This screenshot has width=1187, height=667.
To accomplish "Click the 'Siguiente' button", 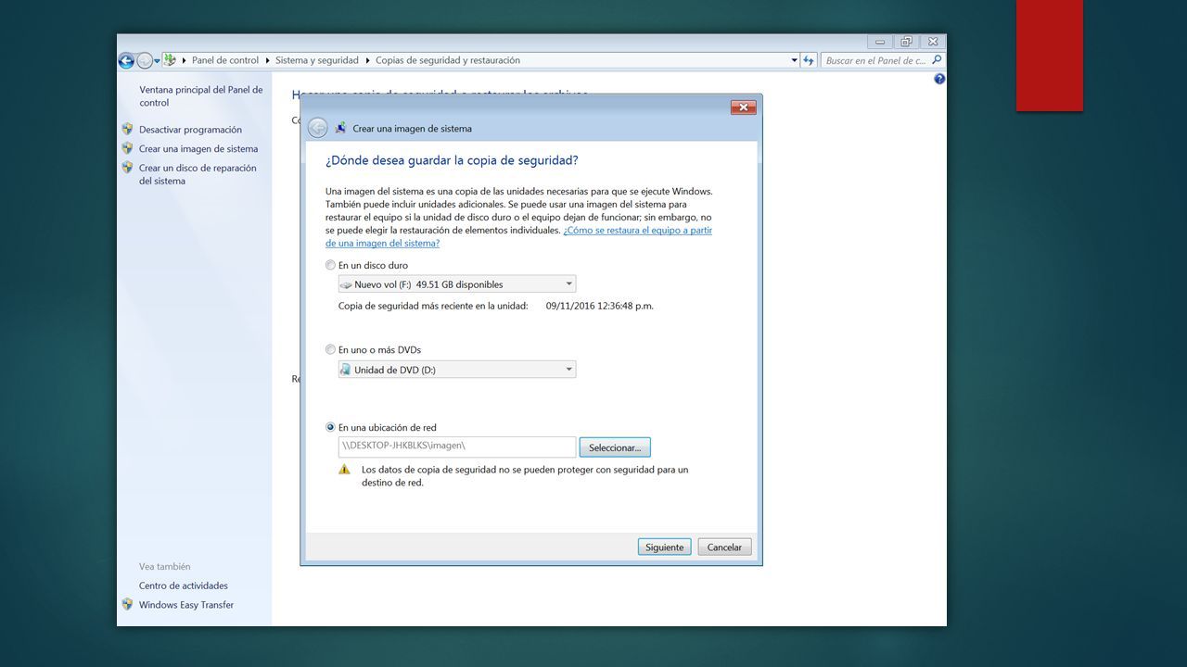I will 664,547.
